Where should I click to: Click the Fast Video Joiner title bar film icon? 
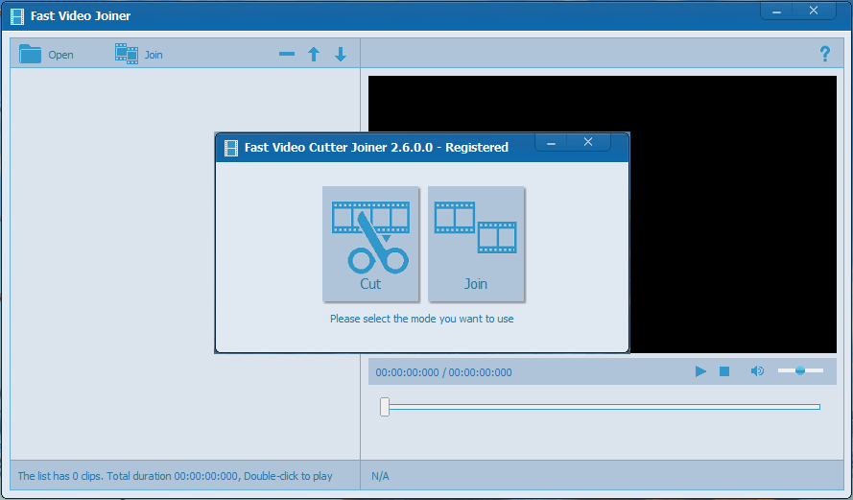tap(17, 16)
